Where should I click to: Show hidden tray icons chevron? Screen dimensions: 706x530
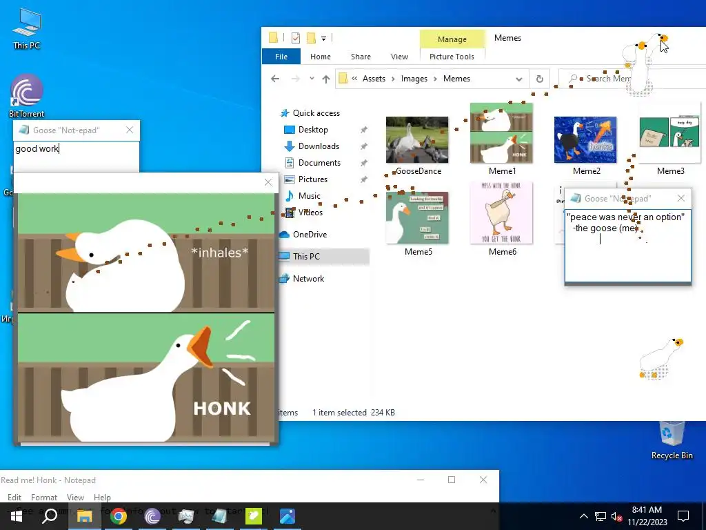(x=583, y=516)
